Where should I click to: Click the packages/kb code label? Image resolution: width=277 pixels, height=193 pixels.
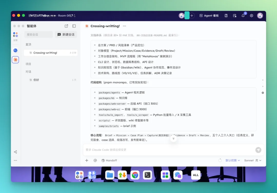tap(106, 98)
